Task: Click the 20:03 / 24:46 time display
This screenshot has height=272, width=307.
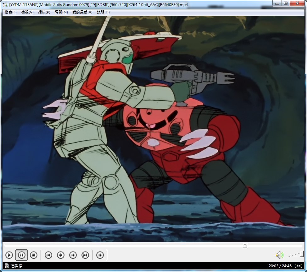Action: (x=280, y=266)
